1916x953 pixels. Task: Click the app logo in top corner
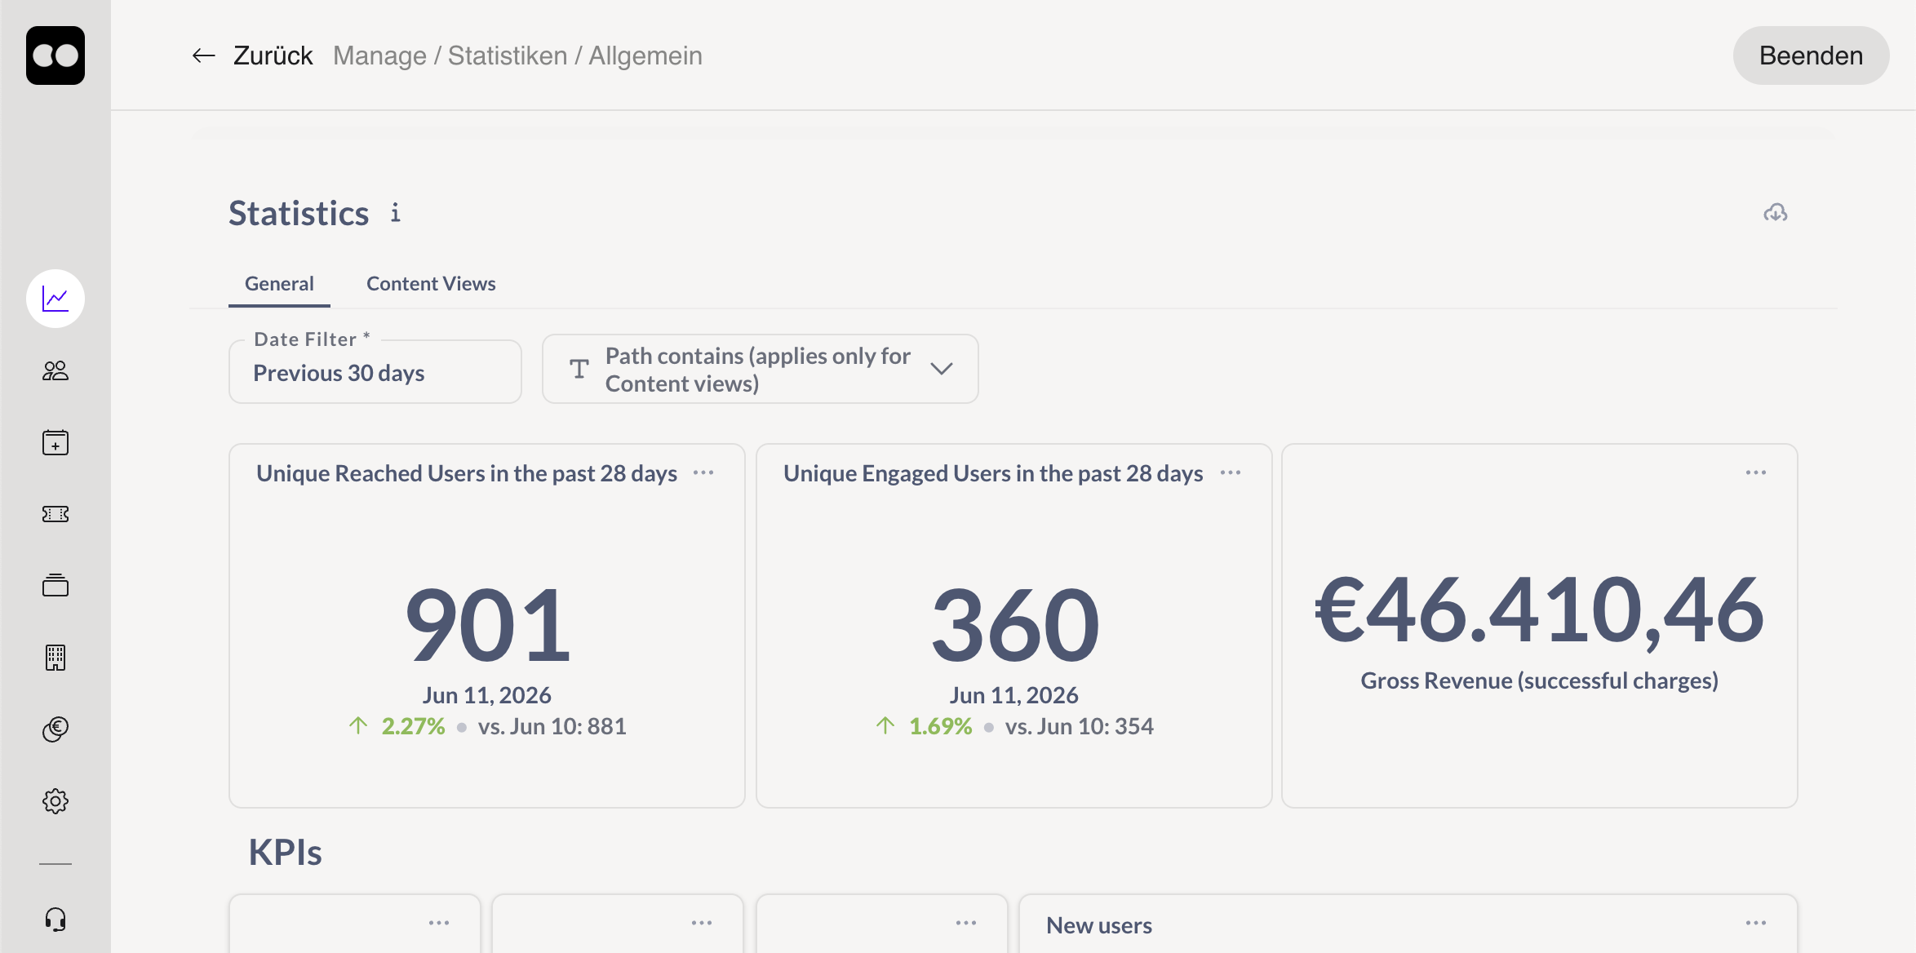[x=55, y=55]
